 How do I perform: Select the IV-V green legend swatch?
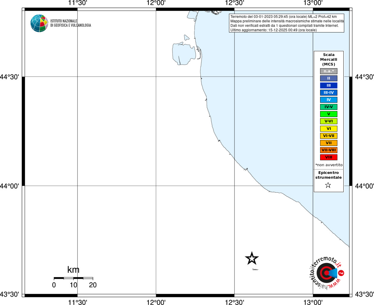(x=329, y=107)
